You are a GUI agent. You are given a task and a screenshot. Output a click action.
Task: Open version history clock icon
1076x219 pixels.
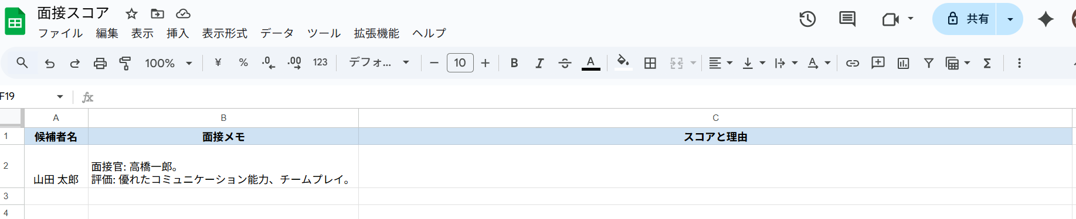pos(807,19)
